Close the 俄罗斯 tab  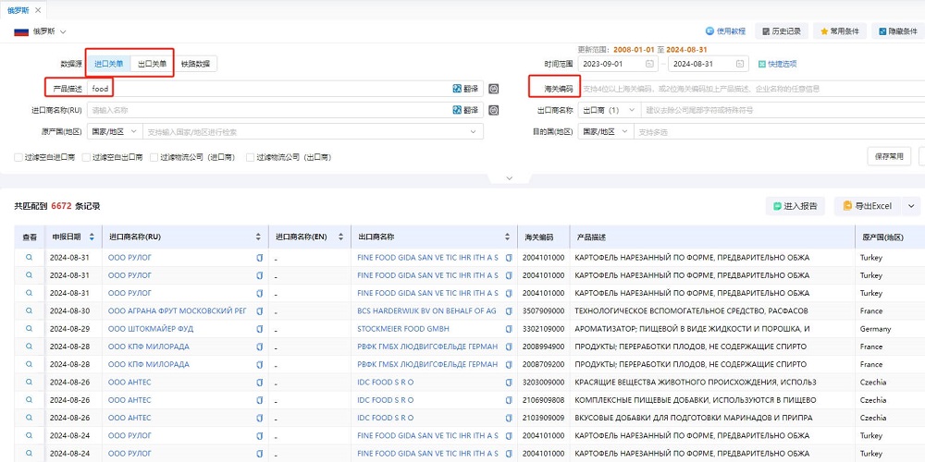(38, 10)
